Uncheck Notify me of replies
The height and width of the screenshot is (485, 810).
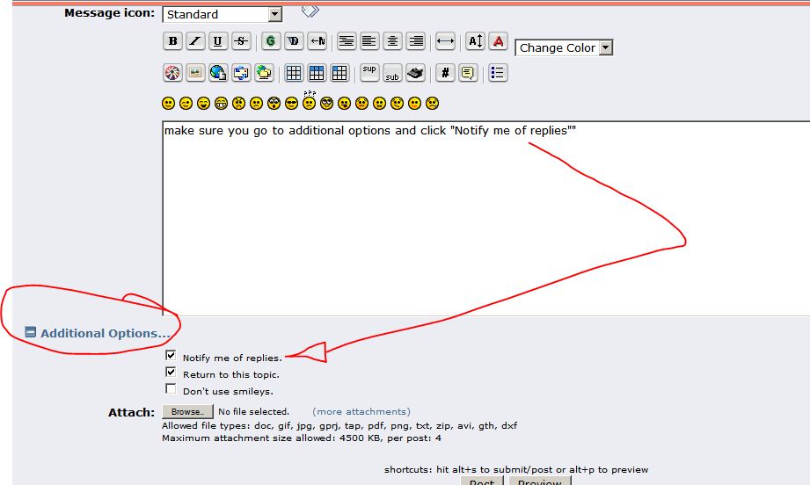pos(171,356)
